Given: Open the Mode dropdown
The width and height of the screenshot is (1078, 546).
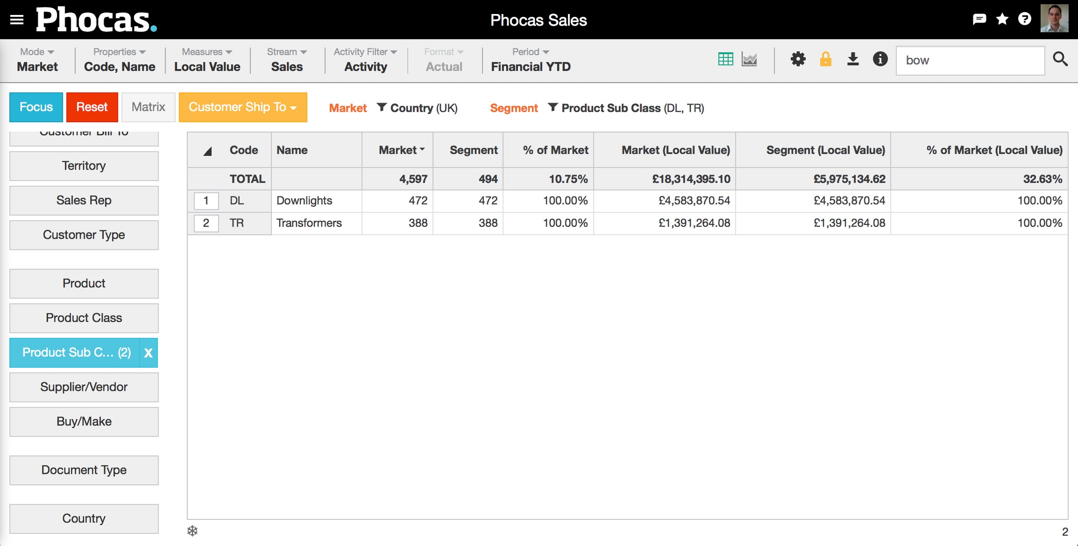Looking at the screenshot, I should 37,60.
